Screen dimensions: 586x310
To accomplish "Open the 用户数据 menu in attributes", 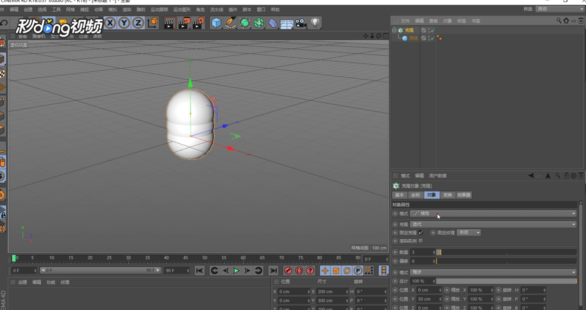I will pyautogui.click(x=438, y=176).
